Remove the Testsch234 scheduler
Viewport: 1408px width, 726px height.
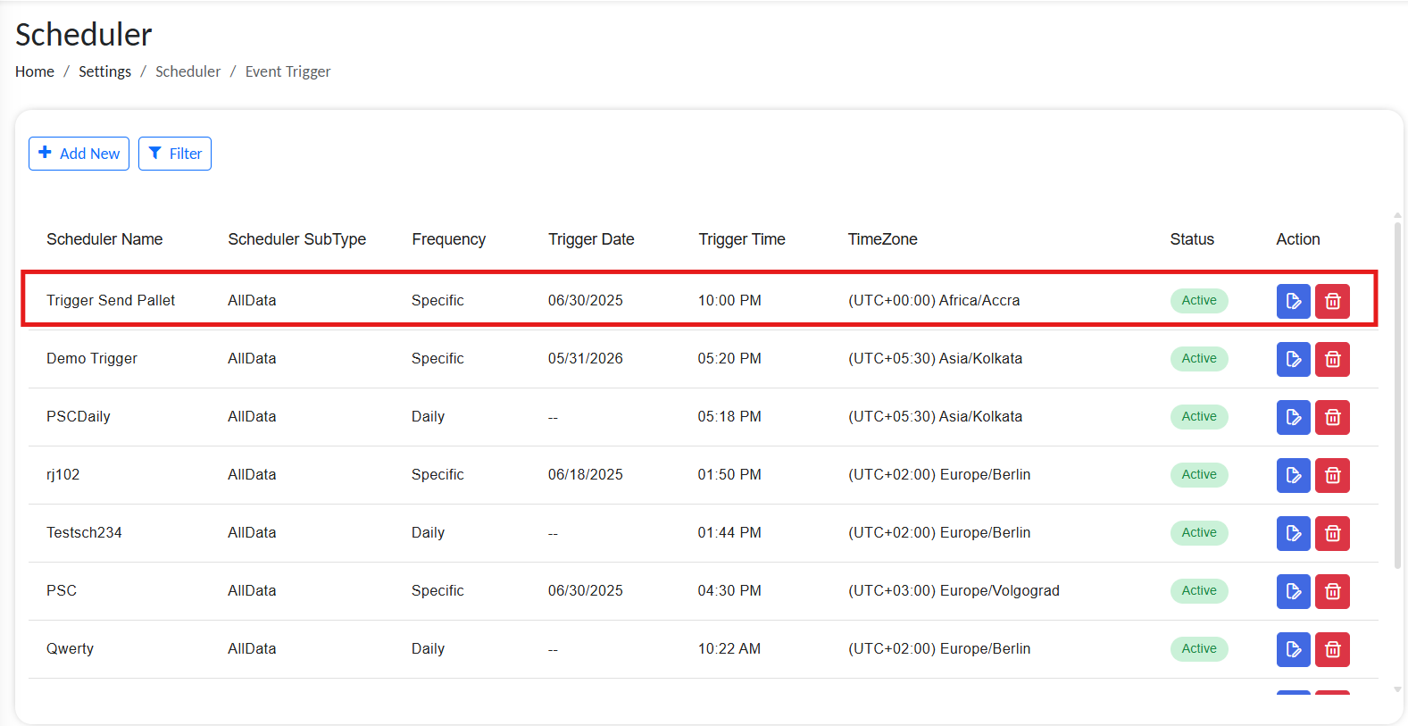pos(1332,533)
